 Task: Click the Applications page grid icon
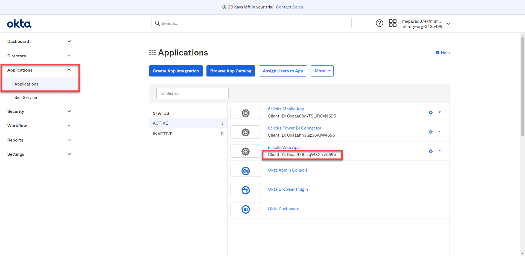pyautogui.click(x=152, y=52)
